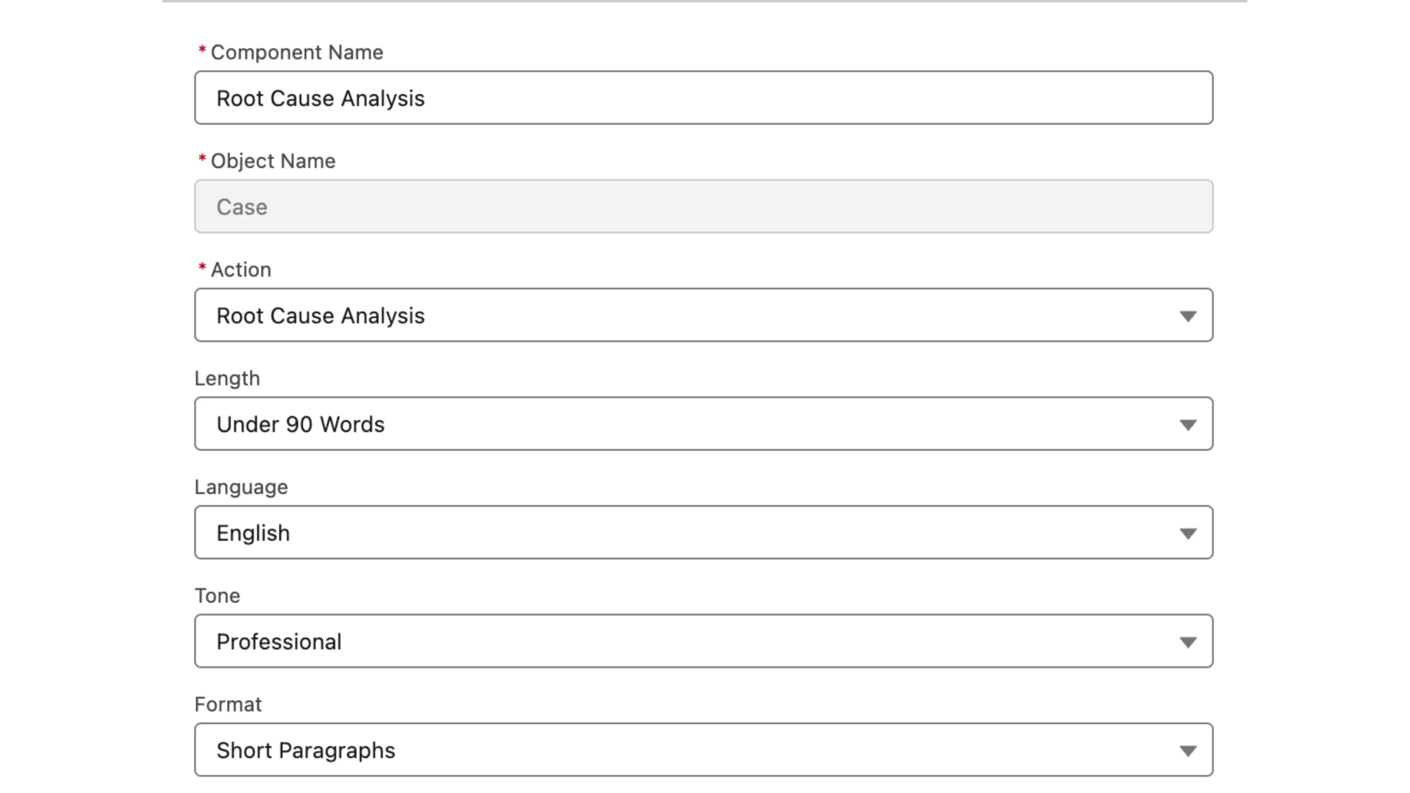Click the Component Name label
Image resolution: width=1410 pixels, height=793 pixels.
pyautogui.click(x=296, y=52)
